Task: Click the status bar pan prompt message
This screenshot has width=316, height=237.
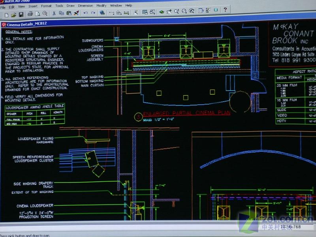Action: pyautogui.click(x=25, y=235)
